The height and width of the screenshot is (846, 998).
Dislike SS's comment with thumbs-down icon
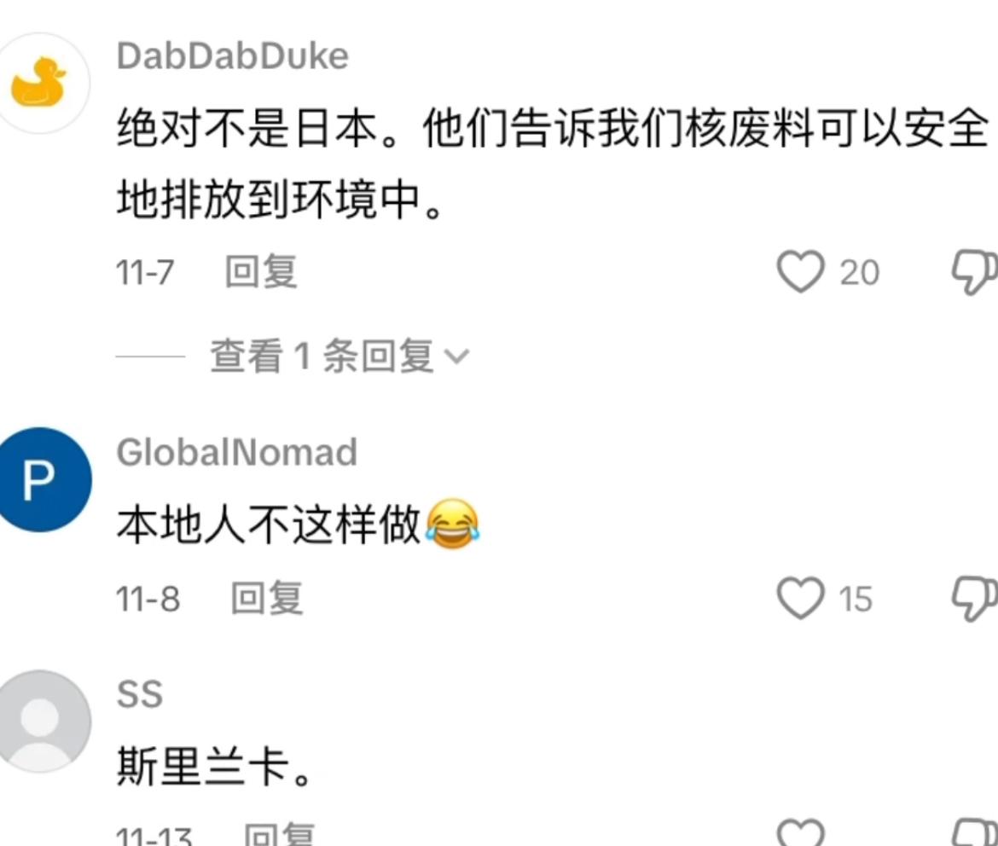974,833
